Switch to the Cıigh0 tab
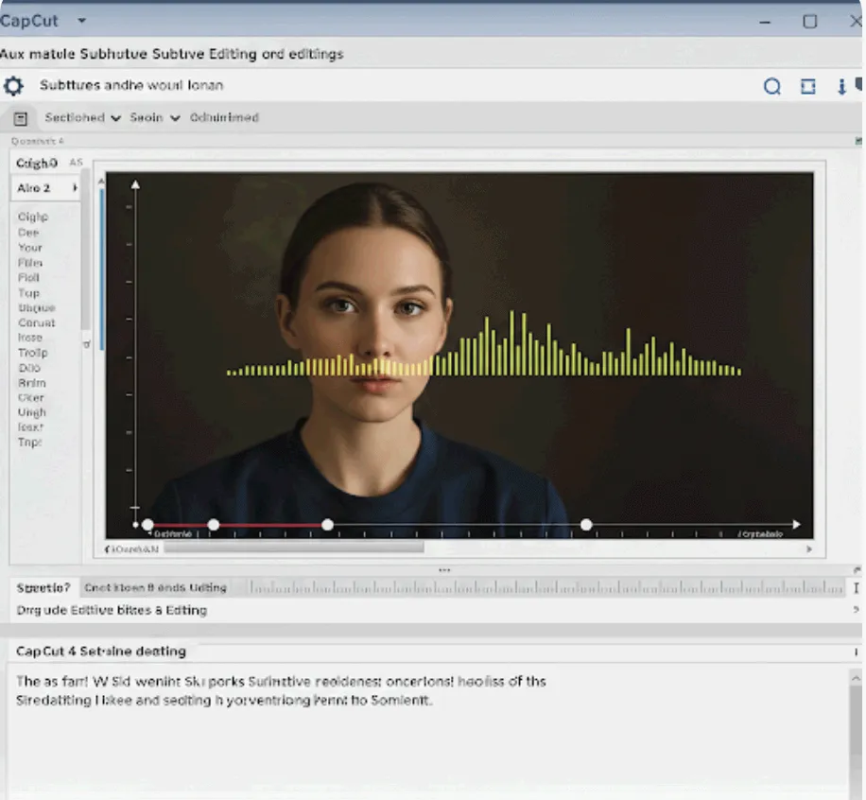The width and height of the screenshot is (866, 800). coord(37,163)
